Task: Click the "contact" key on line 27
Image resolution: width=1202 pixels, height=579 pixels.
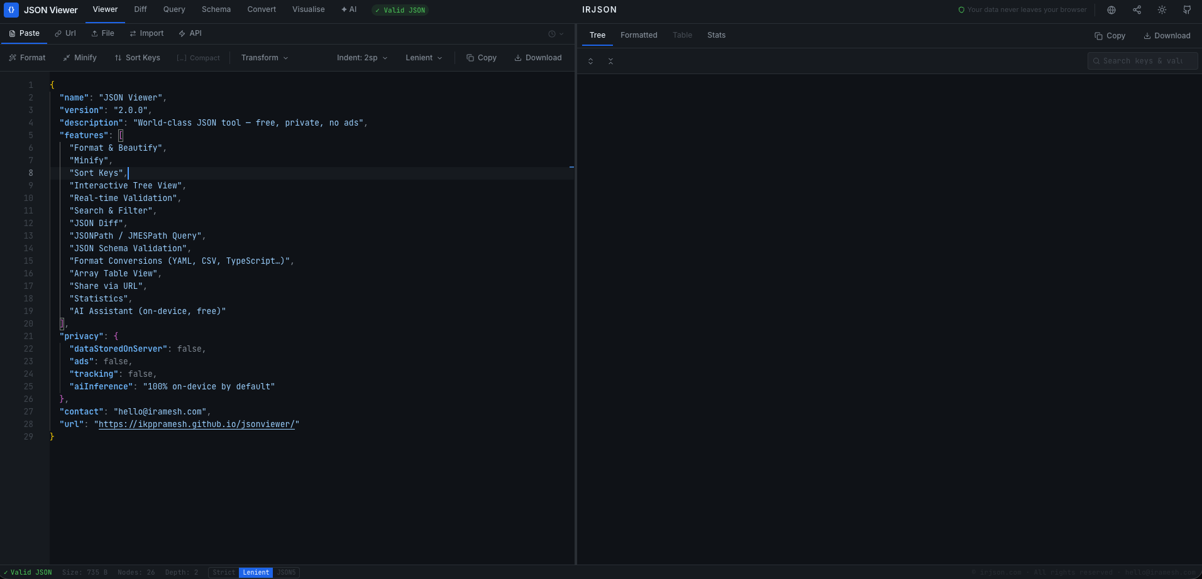Action: pyautogui.click(x=82, y=411)
